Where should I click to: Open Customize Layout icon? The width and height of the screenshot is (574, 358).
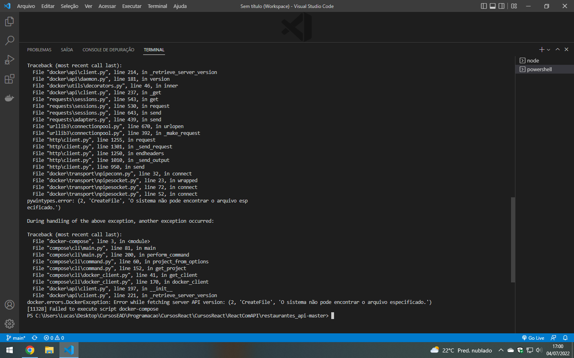[514, 6]
